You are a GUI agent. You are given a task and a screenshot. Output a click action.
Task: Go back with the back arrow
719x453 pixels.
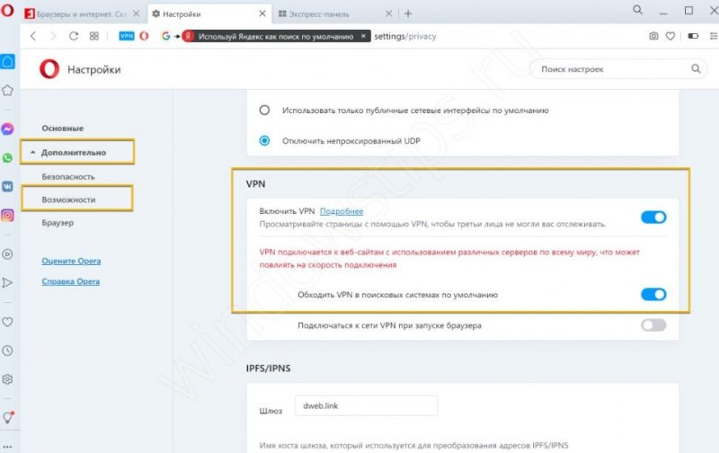point(33,36)
